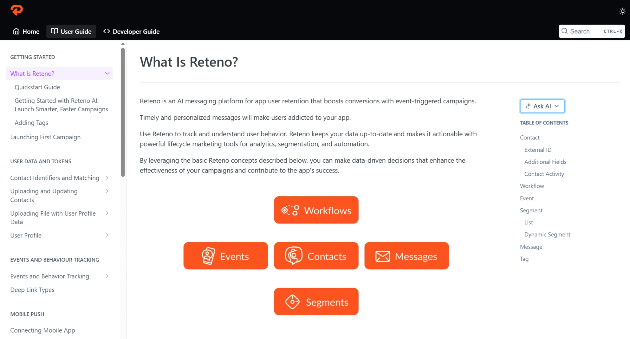Screen dimensions: 630x339
Task: Toggle light/dark theme with sun icon
Action: click(622, 11)
